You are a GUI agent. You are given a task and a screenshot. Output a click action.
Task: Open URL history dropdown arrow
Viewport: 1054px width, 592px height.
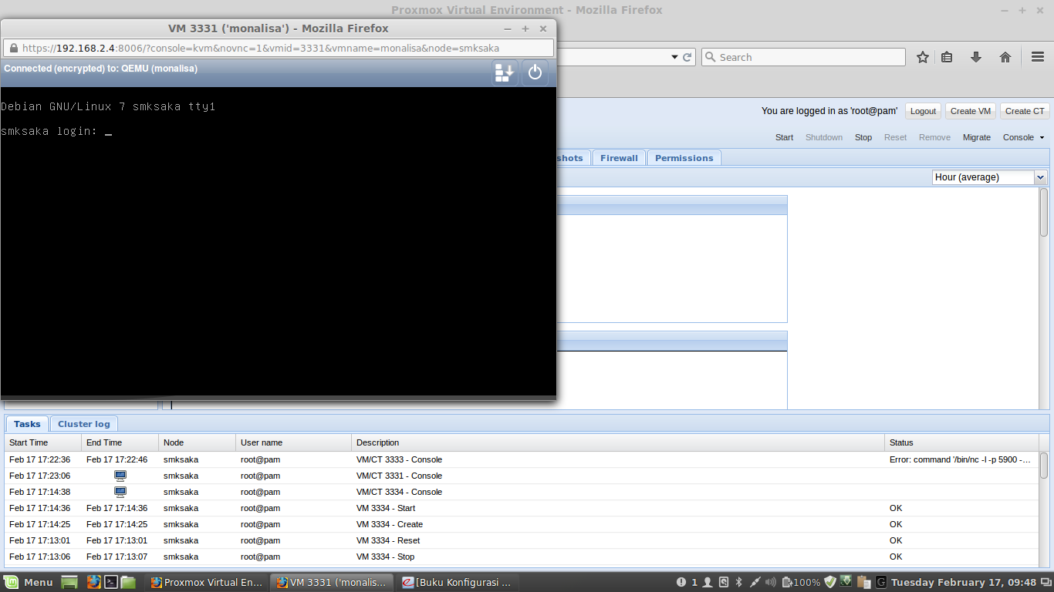click(674, 57)
